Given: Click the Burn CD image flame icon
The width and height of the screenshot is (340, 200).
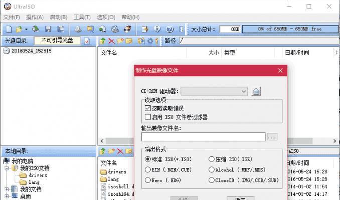Looking at the screenshot, I should [127, 29].
